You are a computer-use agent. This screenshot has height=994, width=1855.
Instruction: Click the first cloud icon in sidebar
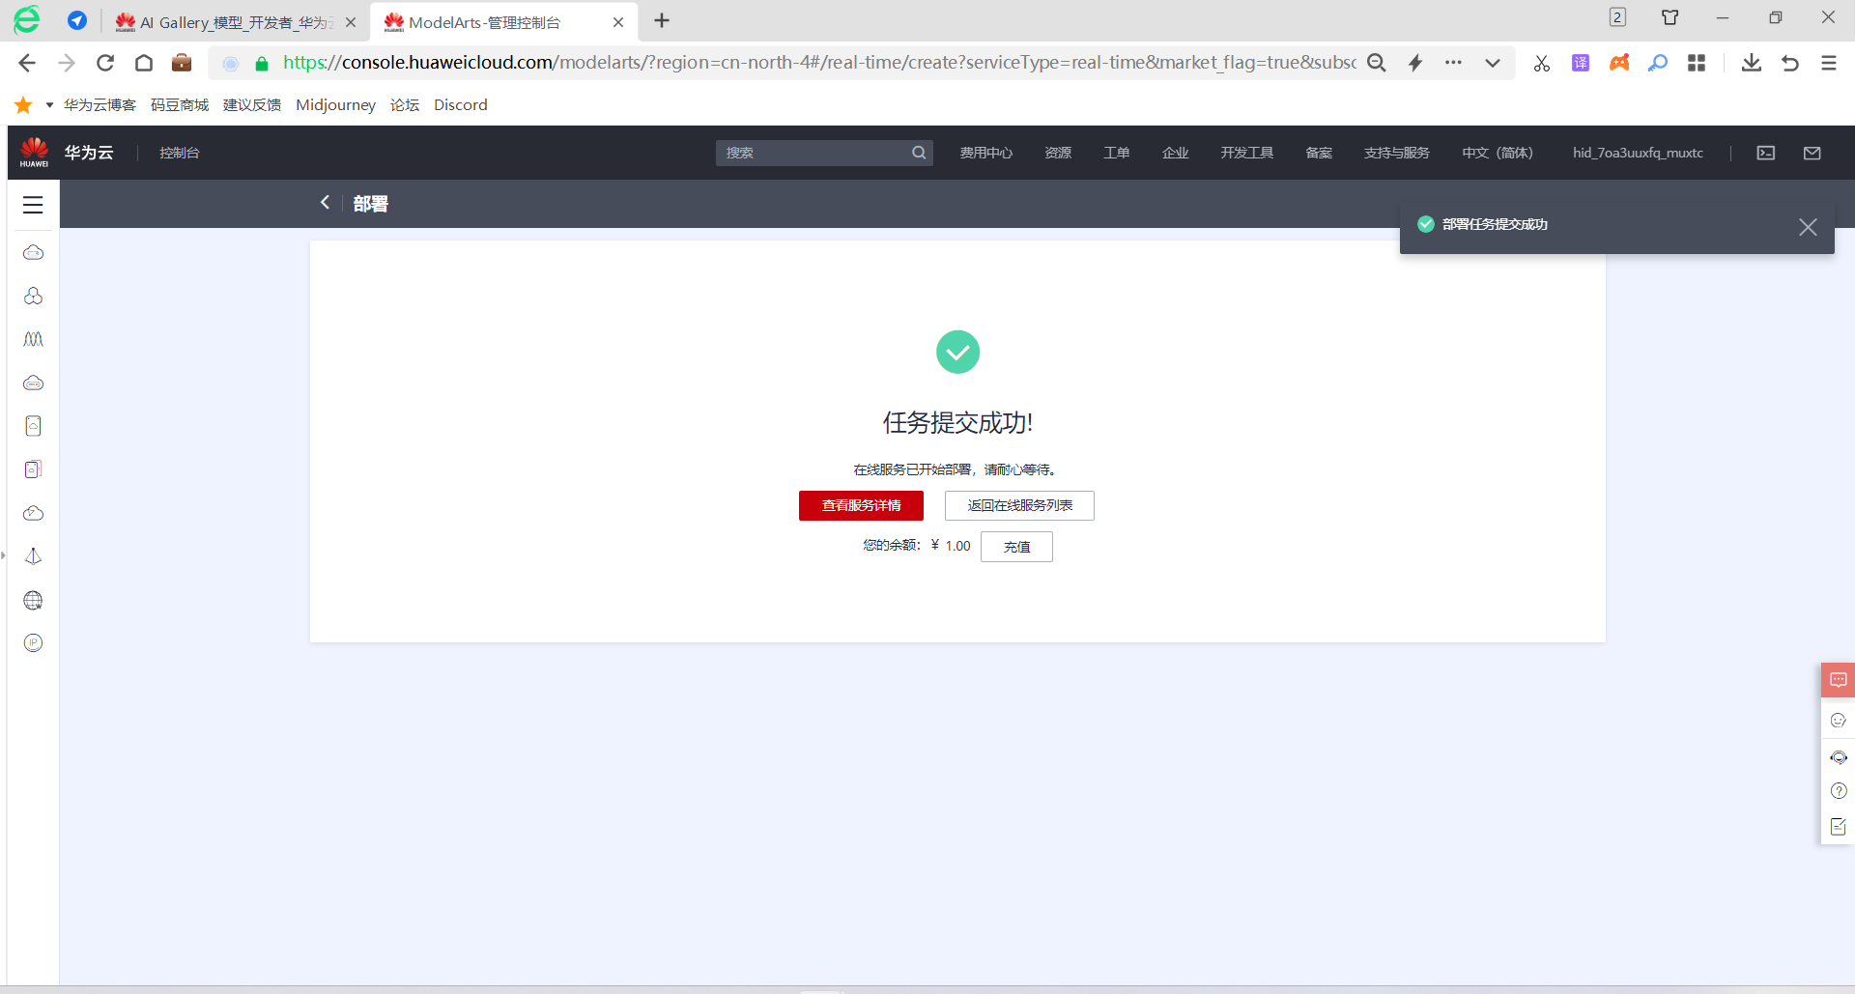(34, 252)
